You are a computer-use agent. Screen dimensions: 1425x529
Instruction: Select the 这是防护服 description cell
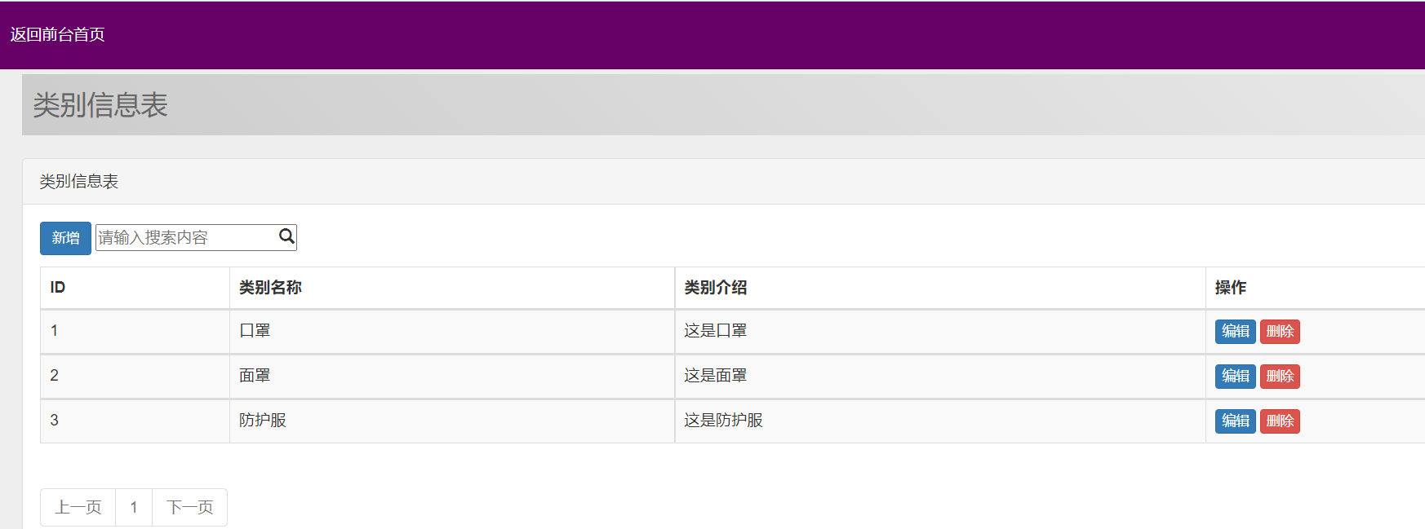pyautogui.click(x=723, y=421)
